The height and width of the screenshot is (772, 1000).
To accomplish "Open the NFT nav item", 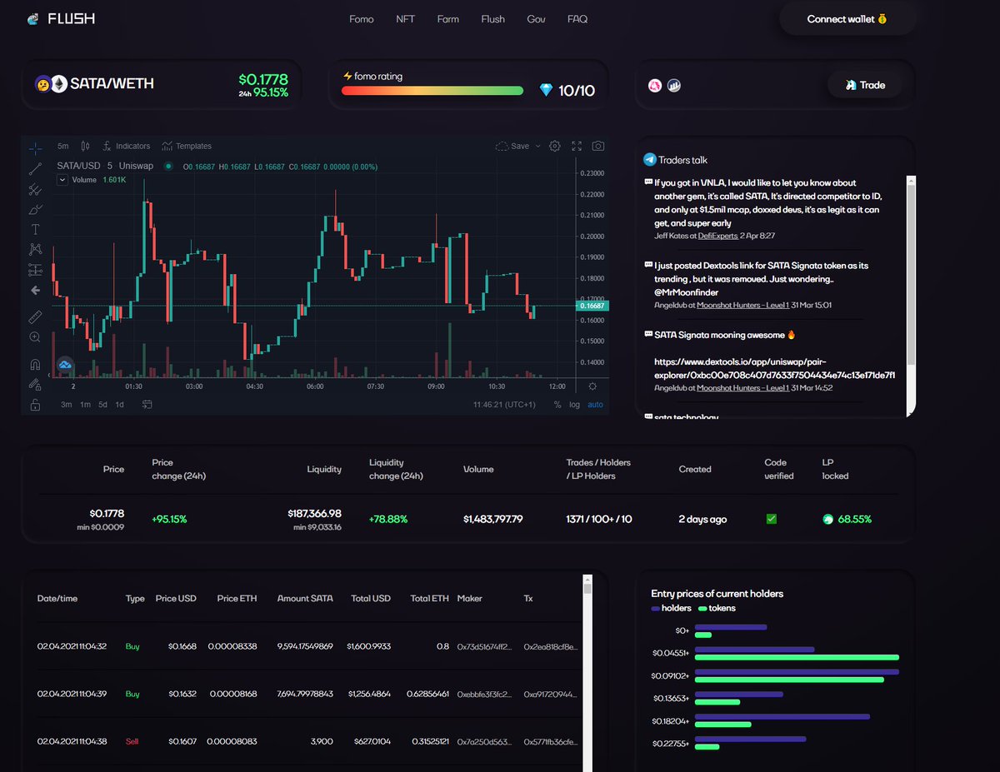I will click(x=405, y=18).
